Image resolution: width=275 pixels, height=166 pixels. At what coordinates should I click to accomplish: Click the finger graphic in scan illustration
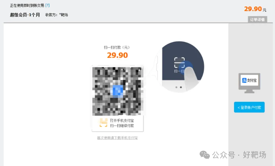tap(191, 77)
